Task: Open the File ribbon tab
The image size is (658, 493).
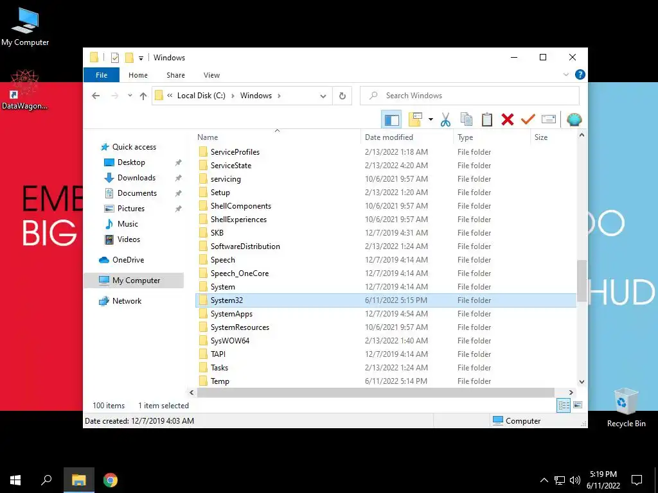Action: (102, 75)
